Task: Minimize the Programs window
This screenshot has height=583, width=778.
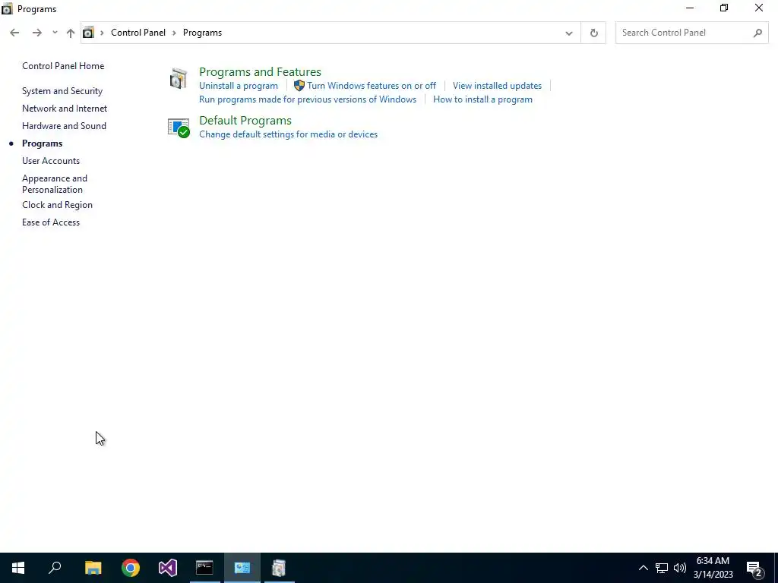Action: click(690, 8)
